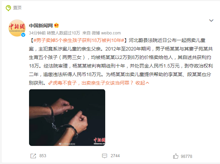
Task: Click the 中国新闻网 account name
Action: pos(41,26)
